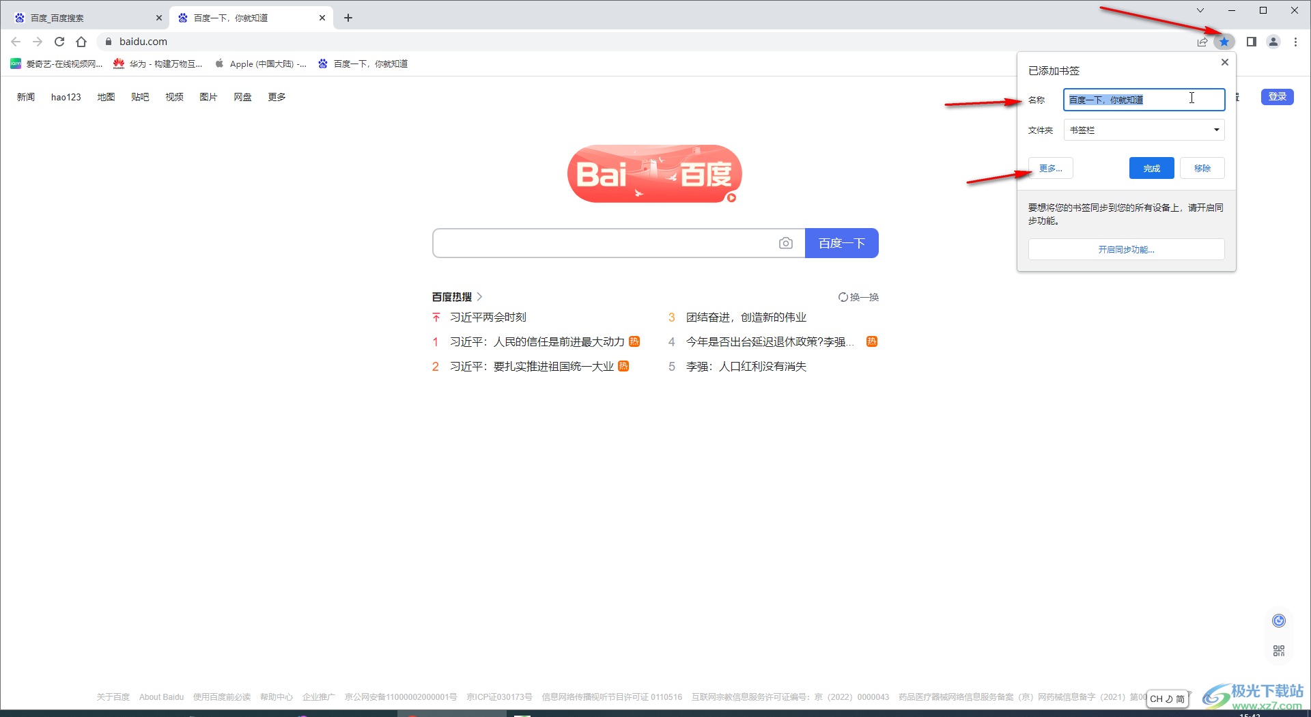Viewport: 1311px width, 717px height.
Task: Open the tab search chevron
Action: click(1200, 10)
